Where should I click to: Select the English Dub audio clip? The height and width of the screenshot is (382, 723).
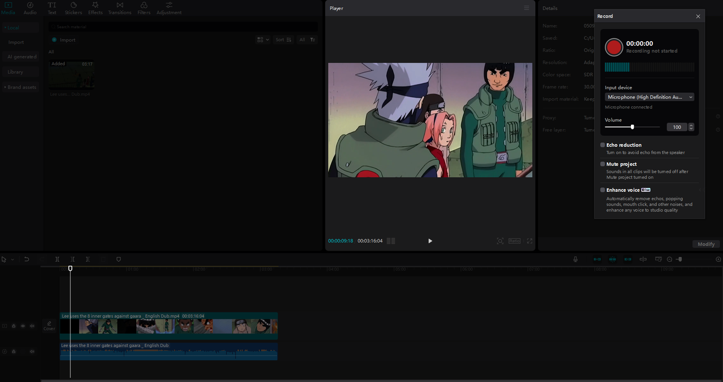tap(168, 351)
